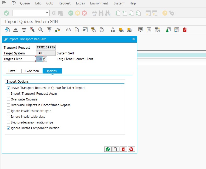
Task: Open the Extras menu
Action: [x=81, y=3]
